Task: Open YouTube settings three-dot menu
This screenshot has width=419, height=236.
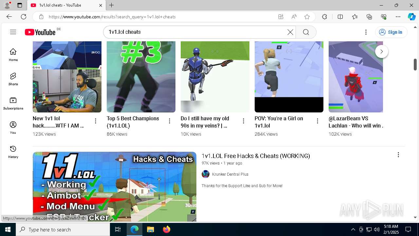Action: coord(366,32)
